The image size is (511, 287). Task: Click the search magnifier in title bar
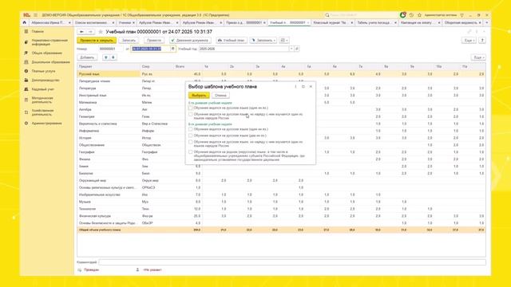click(x=327, y=15)
